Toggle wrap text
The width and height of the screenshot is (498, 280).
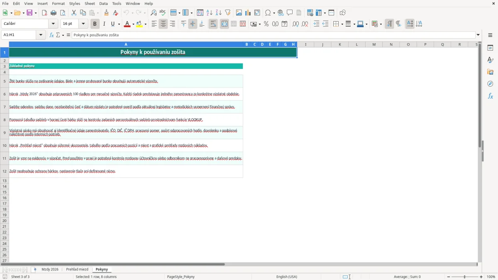coord(213,24)
